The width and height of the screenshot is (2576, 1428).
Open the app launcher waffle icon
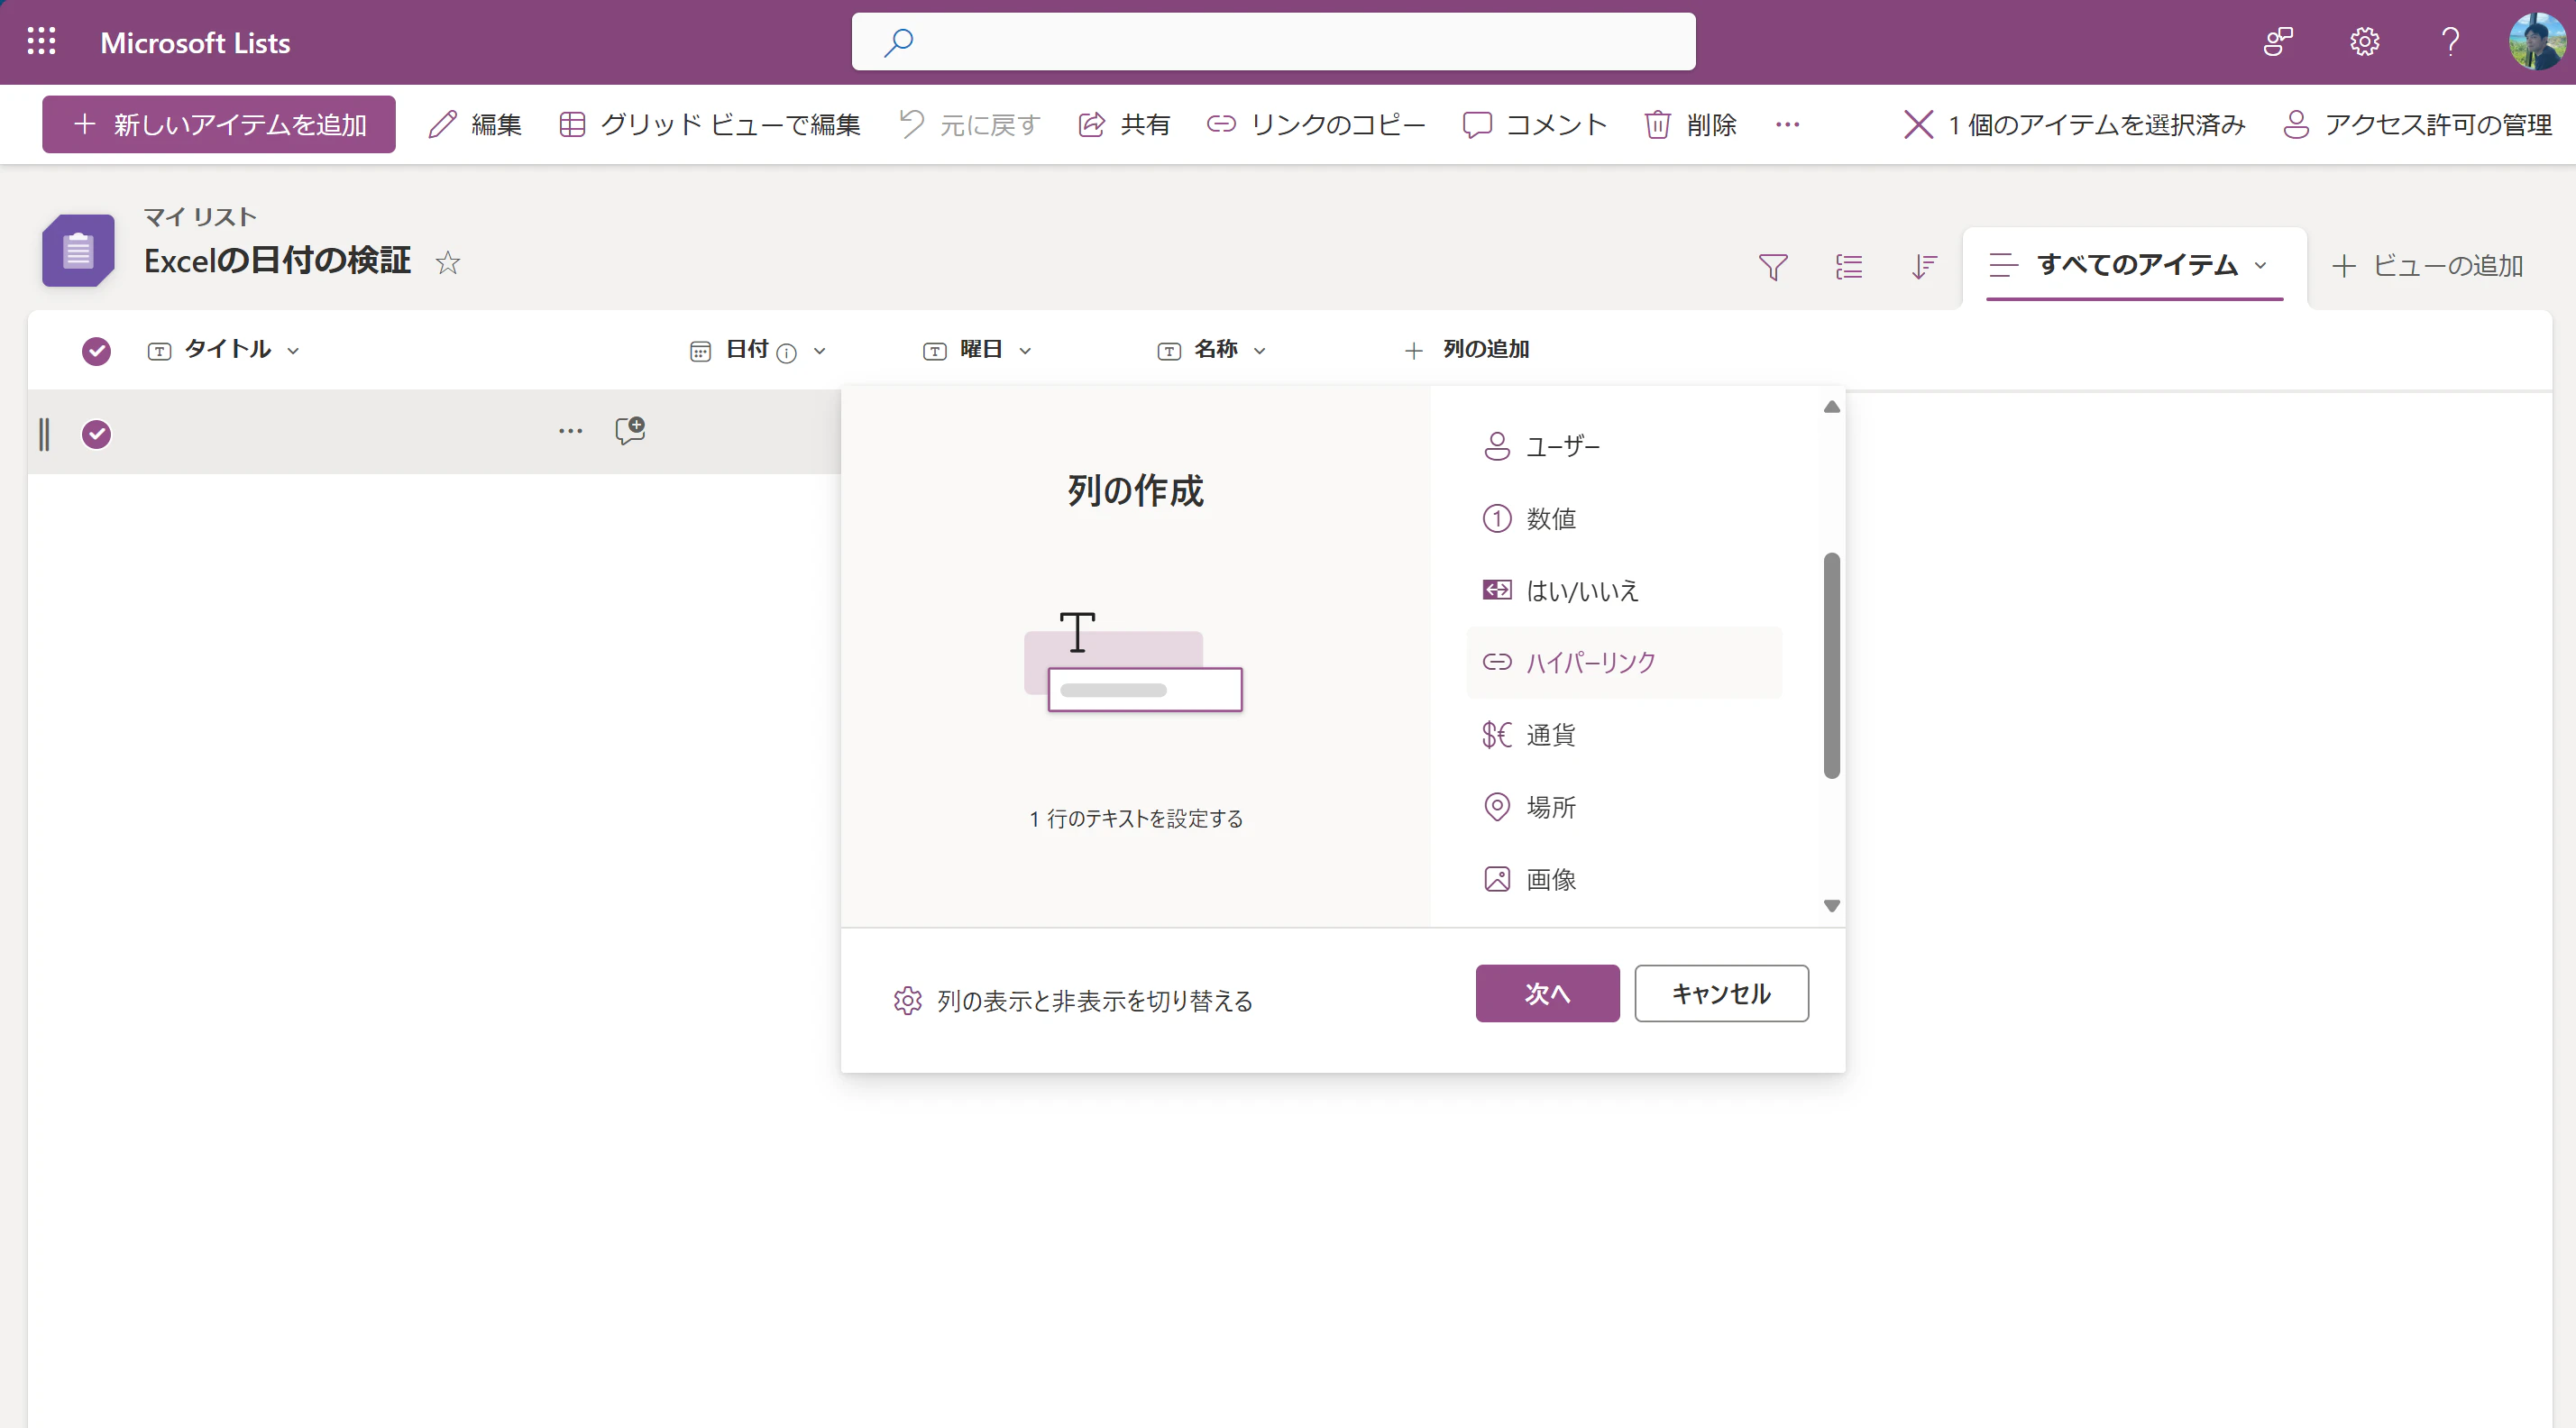point(41,42)
